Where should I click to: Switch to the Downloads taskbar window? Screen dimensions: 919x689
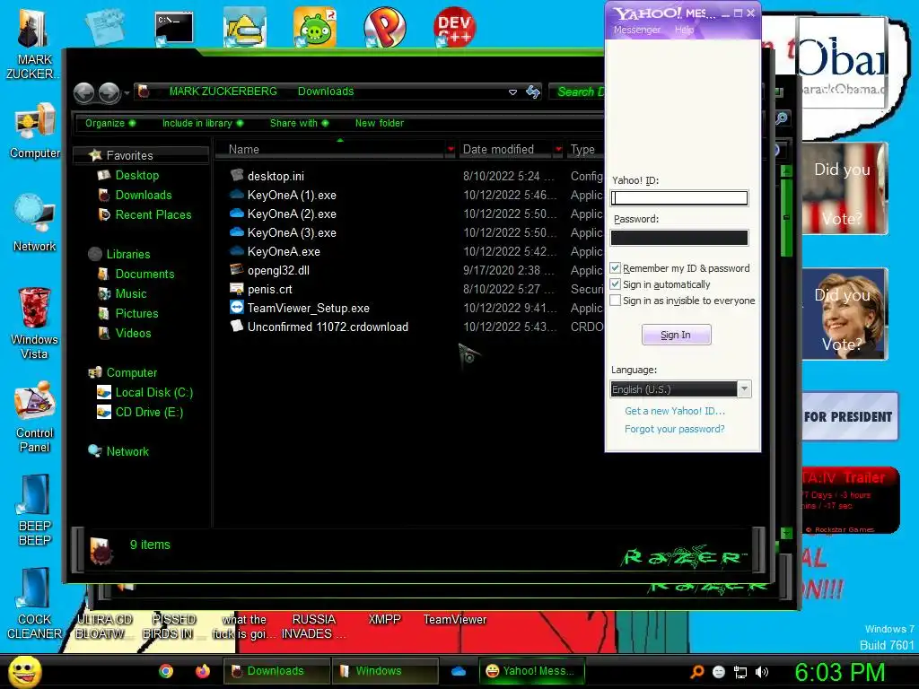tap(276, 671)
